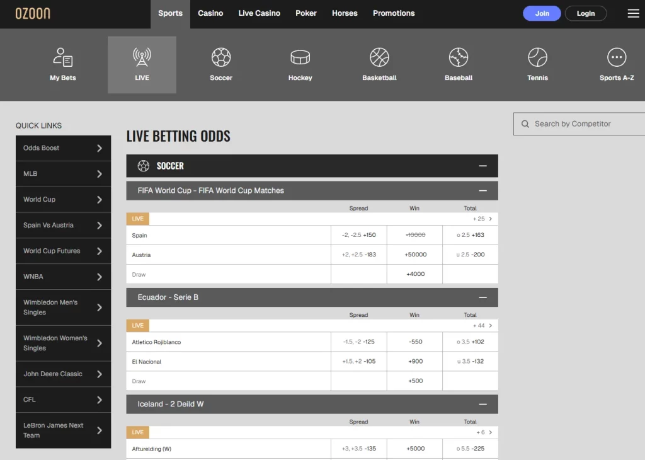Open the Live Casino tab
Image resolution: width=645 pixels, height=460 pixels.
click(x=259, y=14)
